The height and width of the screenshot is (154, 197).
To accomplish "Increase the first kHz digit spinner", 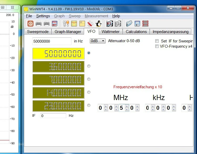I will pos(153,106).
